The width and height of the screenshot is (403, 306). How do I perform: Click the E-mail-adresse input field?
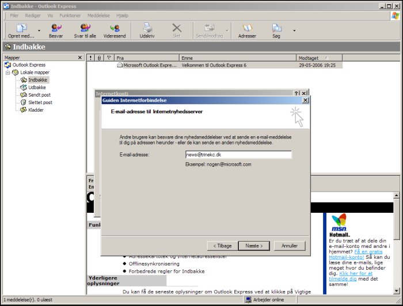[238, 155]
